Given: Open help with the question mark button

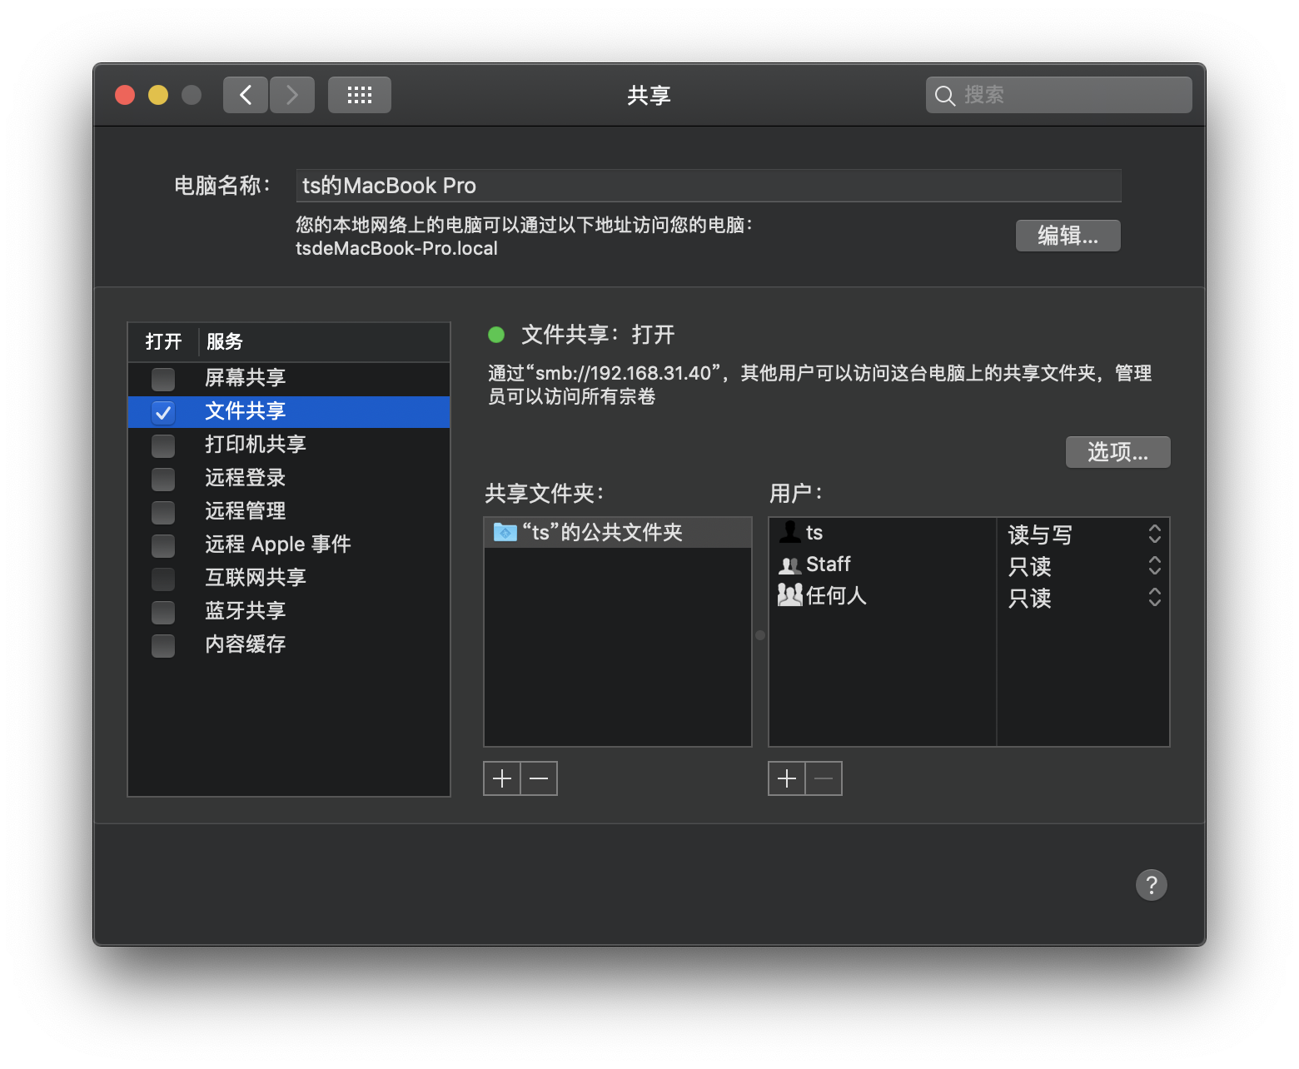Looking at the screenshot, I should [x=1151, y=884].
